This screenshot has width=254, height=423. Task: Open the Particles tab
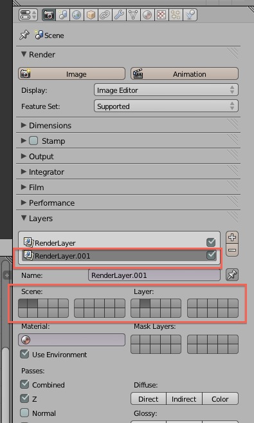tap(175, 15)
